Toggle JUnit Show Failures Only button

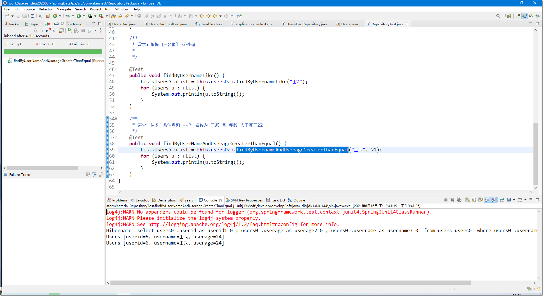tap(48, 30)
